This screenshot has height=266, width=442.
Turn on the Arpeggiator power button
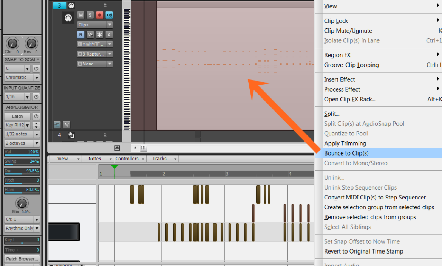click(36, 116)
